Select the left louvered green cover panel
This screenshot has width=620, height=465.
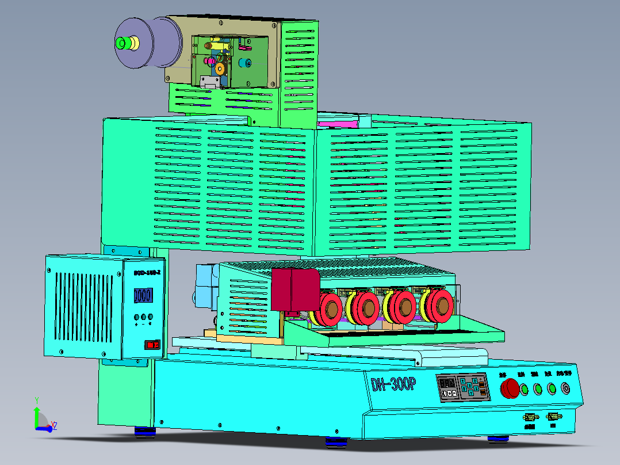[208, 186]
